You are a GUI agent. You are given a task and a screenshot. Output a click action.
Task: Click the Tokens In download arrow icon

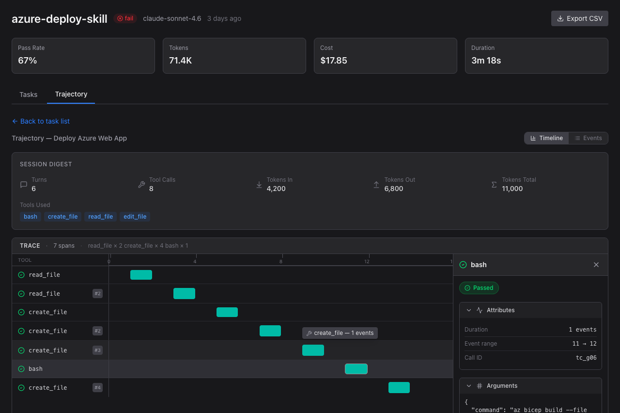pyautogui.click(x=259, y=184)
